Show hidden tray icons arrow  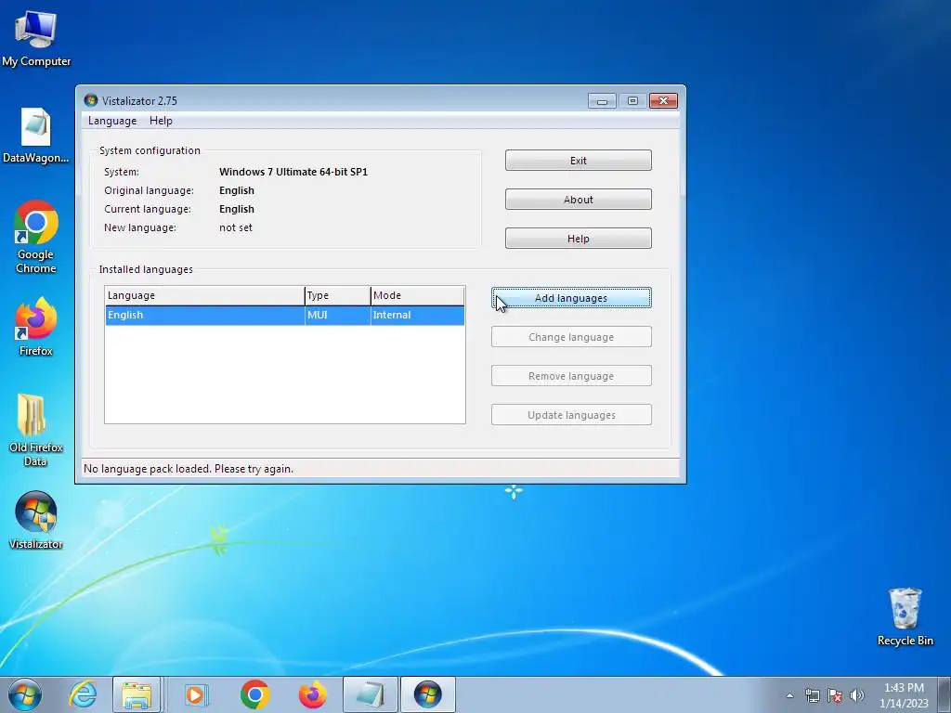click(x=789, y=695)
